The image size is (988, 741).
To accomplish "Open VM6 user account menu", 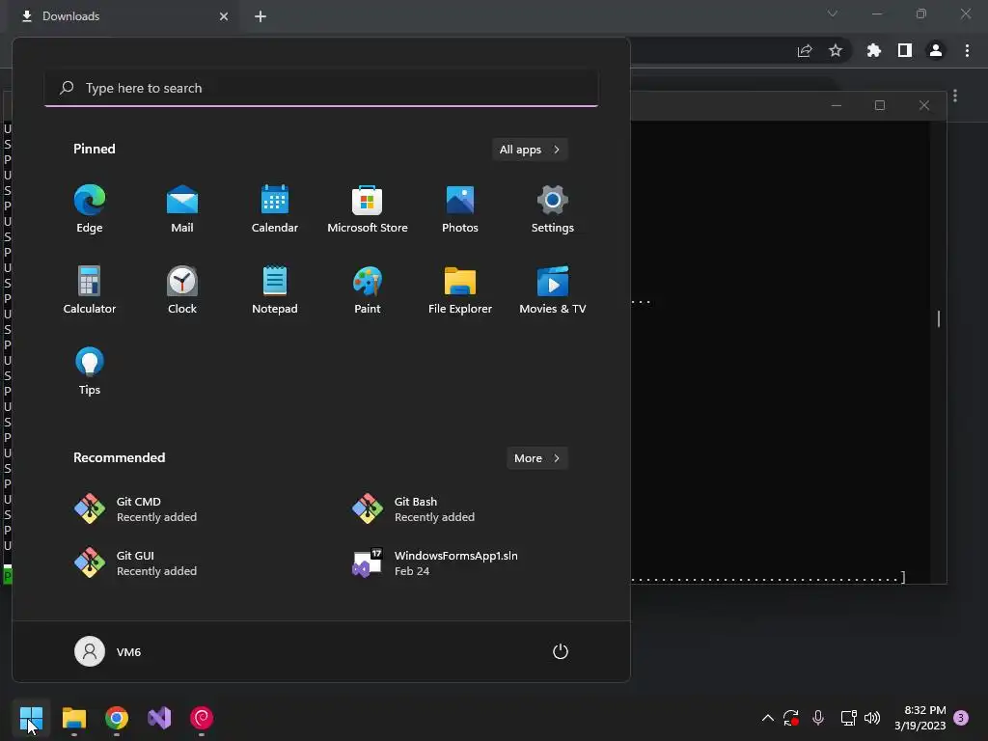I will [x=108, y=651].
